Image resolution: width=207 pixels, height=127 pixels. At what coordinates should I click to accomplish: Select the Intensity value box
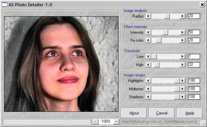[194, 32]
